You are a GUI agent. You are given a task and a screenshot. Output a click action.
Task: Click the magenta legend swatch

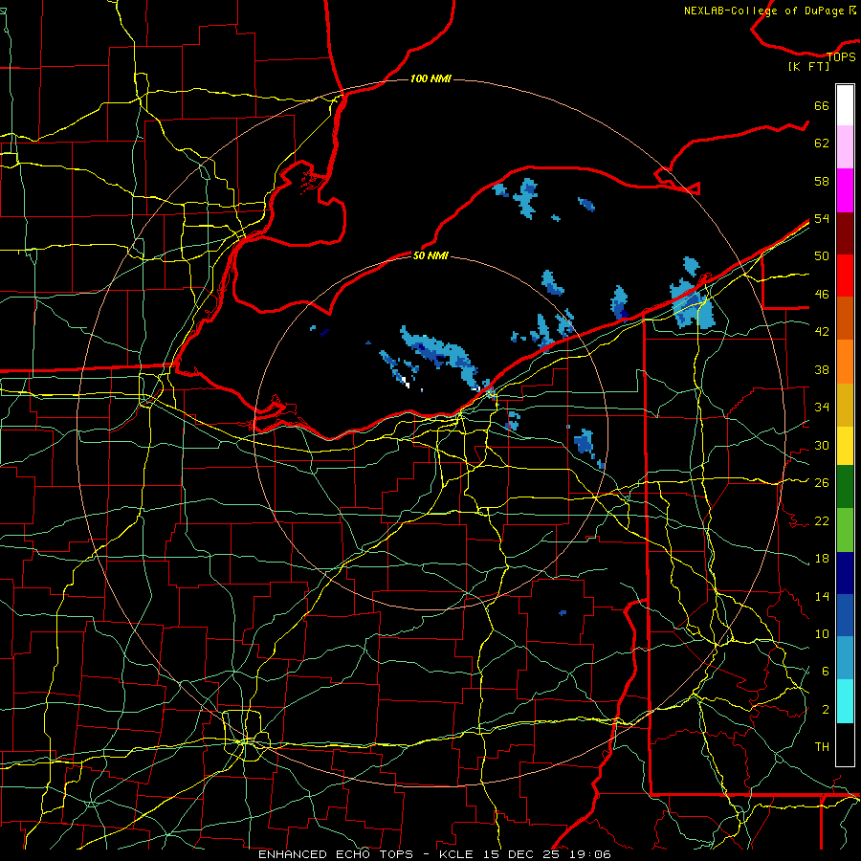click(x=845, y=190)
